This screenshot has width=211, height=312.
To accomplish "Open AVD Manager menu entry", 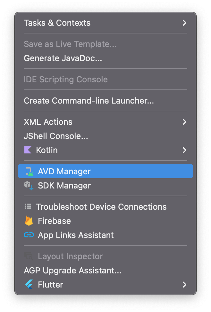I will click(x=105, y=171).
